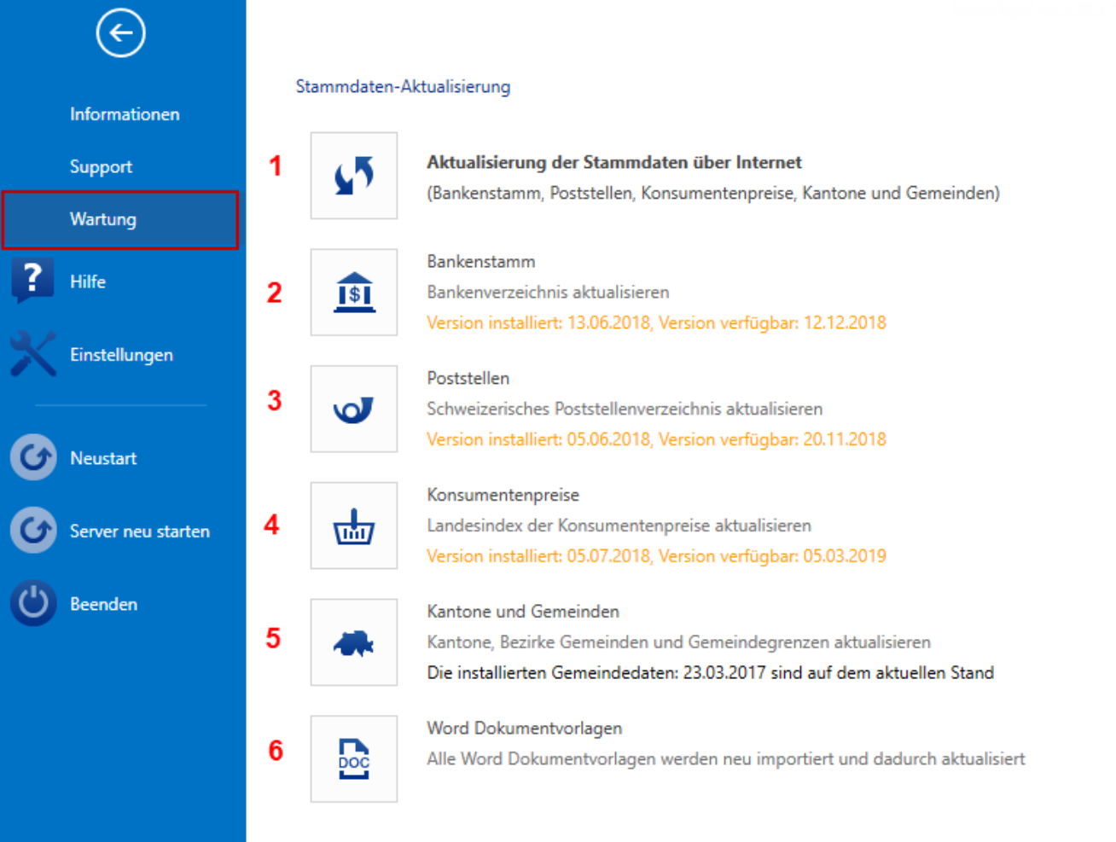Click the 'Kantone und Gemeinden' title
Image resolution: width=1116 pixels, height=842 pixels.
coord(523,612)
